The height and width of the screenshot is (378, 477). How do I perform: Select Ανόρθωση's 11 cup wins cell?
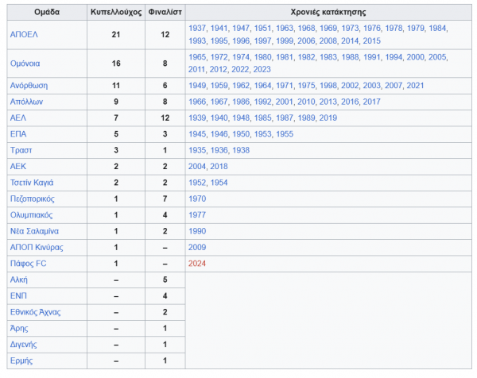point(116,86)
